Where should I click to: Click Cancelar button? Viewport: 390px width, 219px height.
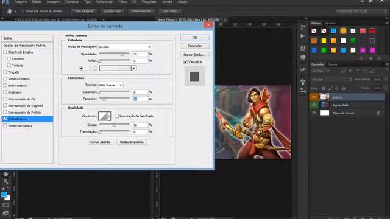[x=195, y=46]
